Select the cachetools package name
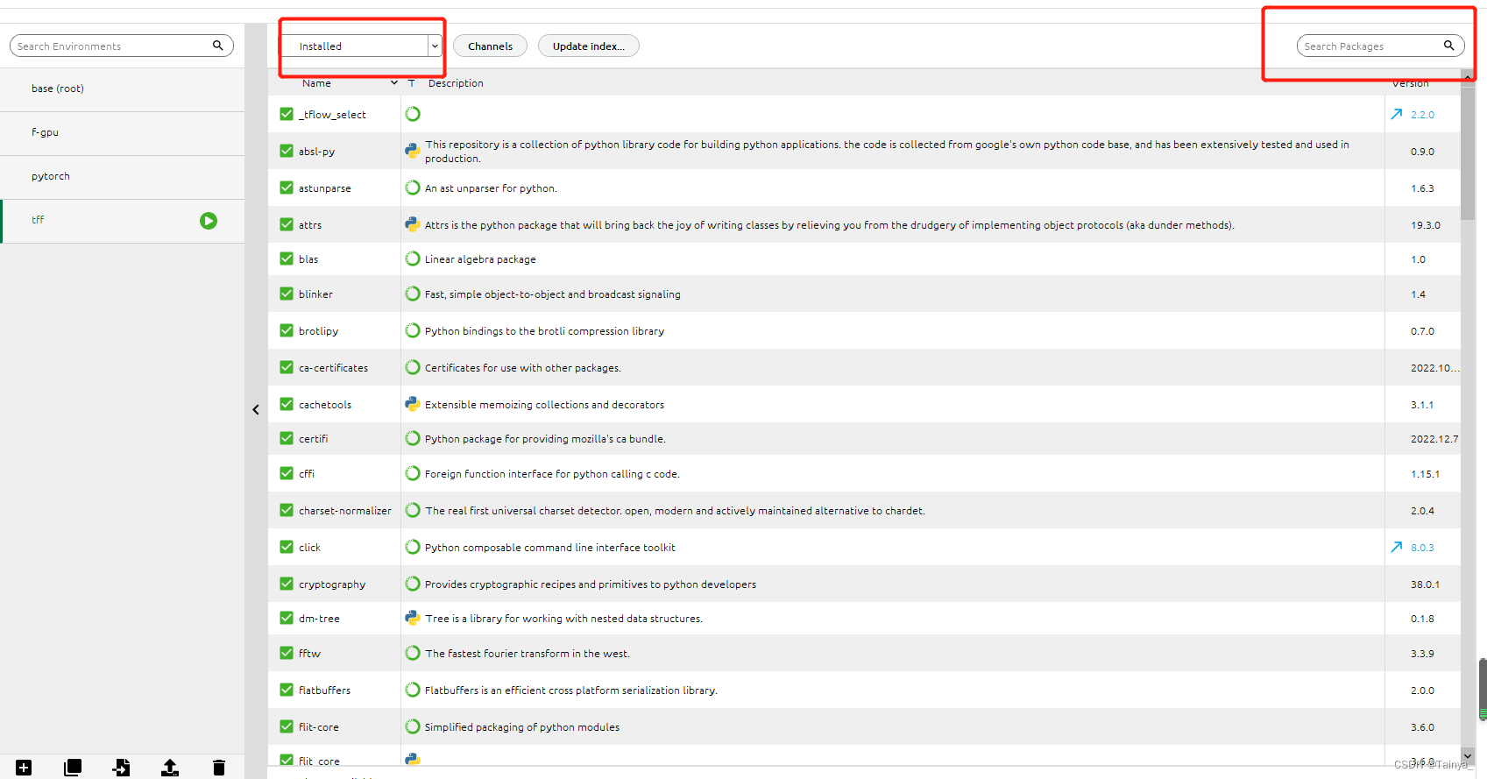Viewport: 1487px width, 779px height. (x=325, y=405)
